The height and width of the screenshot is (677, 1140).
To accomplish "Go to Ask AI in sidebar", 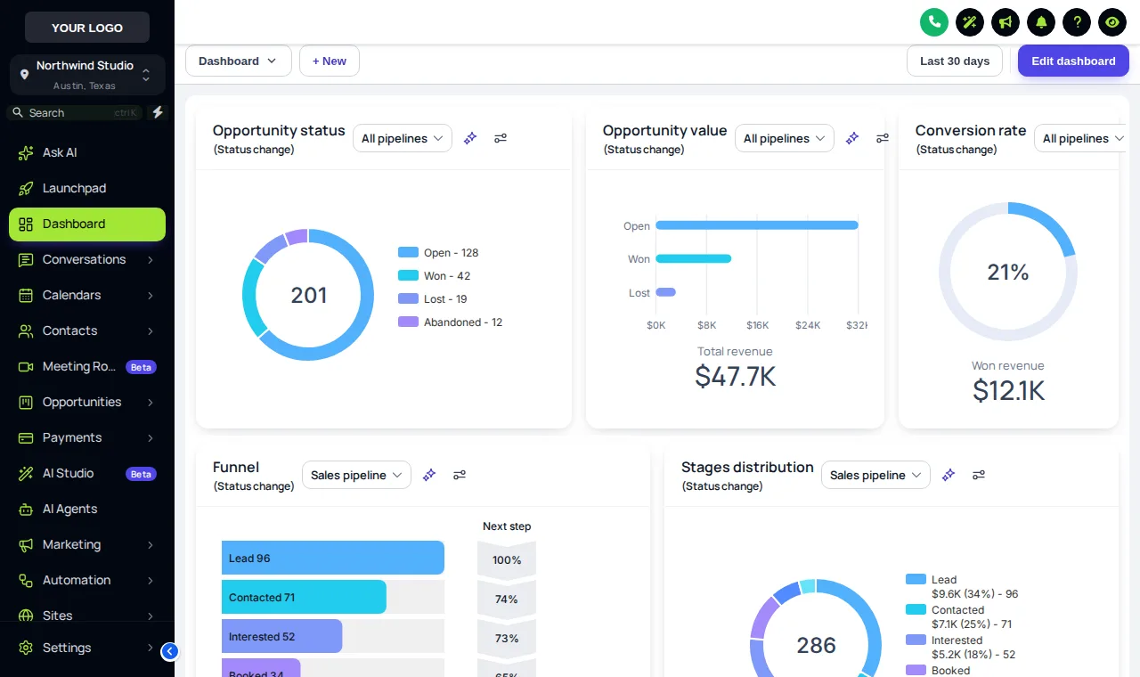I will tap(87, 152).
